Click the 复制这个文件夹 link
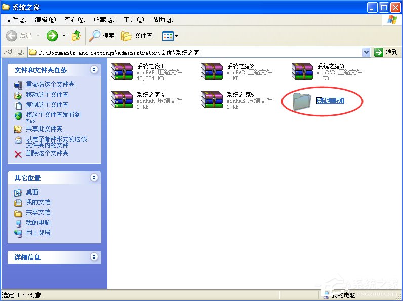The height and width of the screenshot is (301, 403). point(47,105)
